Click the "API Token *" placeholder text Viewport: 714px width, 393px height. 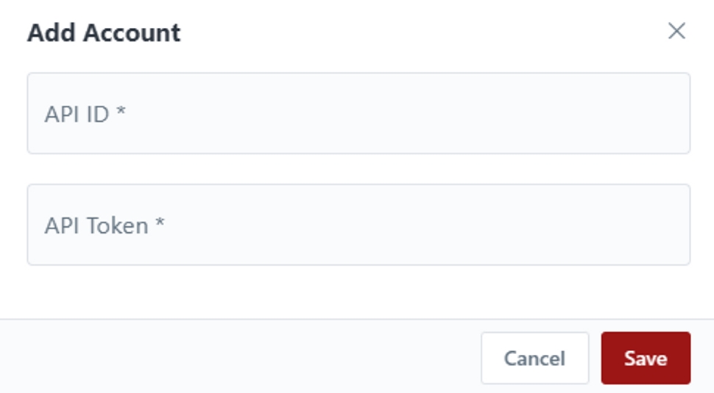[104, 226]
